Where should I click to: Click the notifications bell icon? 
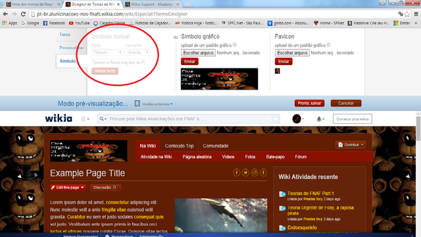click(319, 118)
